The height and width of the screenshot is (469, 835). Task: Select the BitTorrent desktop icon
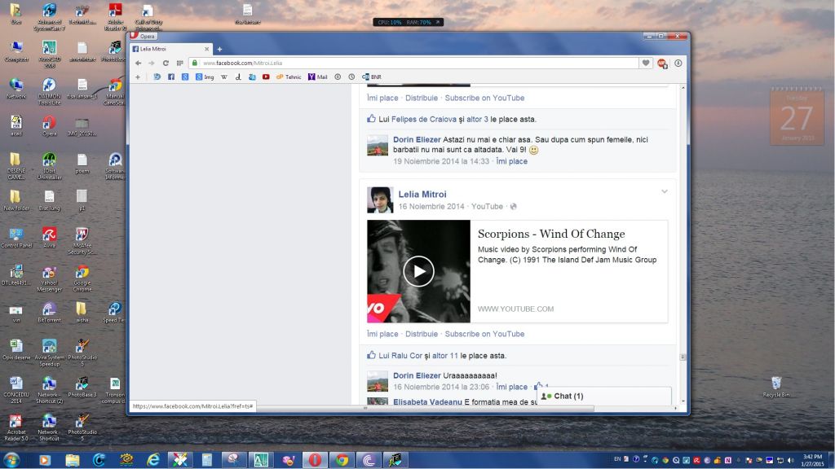(x=49, y=312)
